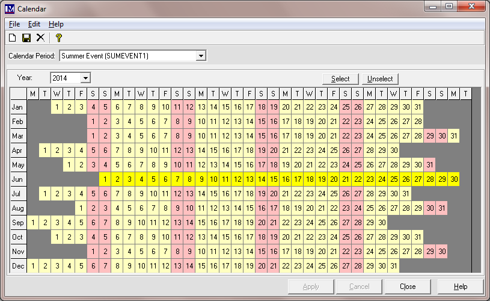
Task: Click February 14 cell
Action: (x=250, y=122)
